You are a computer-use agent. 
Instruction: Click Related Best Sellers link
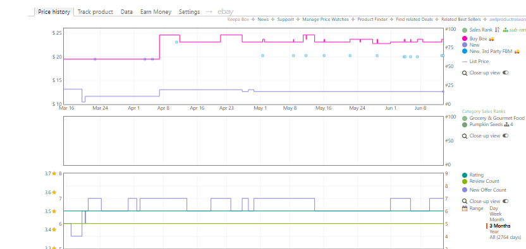pyautogui.click(x=461, y=20)
